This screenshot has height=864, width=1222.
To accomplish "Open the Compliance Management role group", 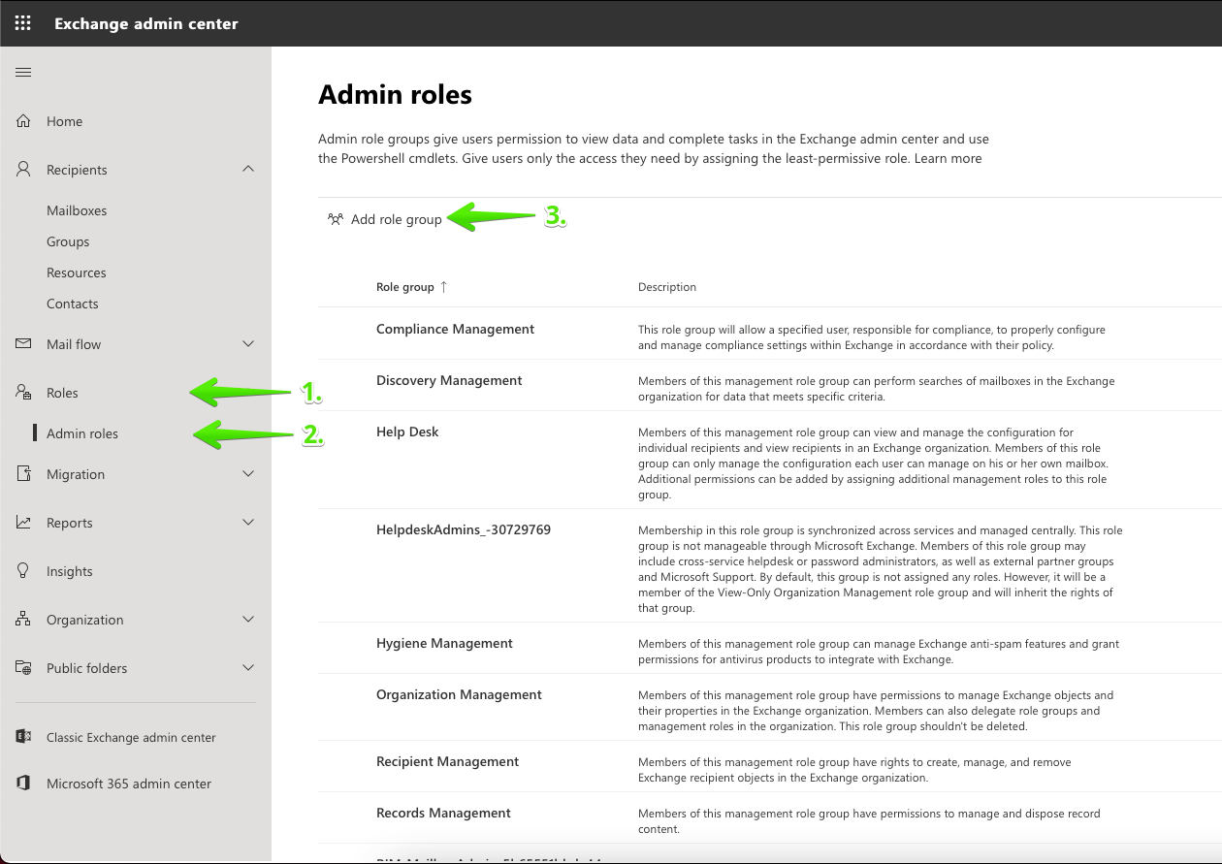I will click(455, 329).
